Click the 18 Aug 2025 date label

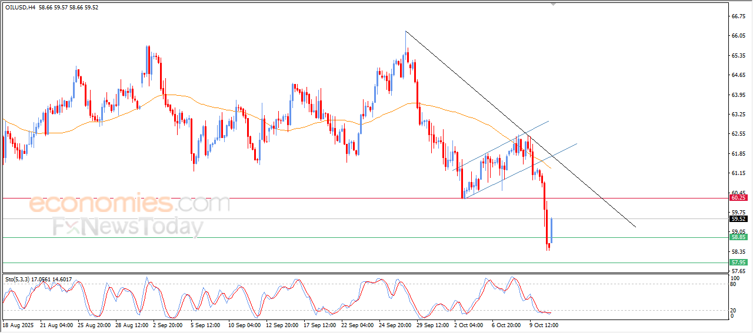(18, 324)
